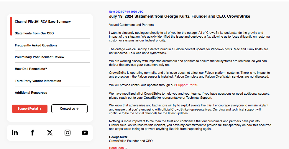Screen dimensions: 289x149
Task: Collapse the statement with Read less
Action: point(116,148)
